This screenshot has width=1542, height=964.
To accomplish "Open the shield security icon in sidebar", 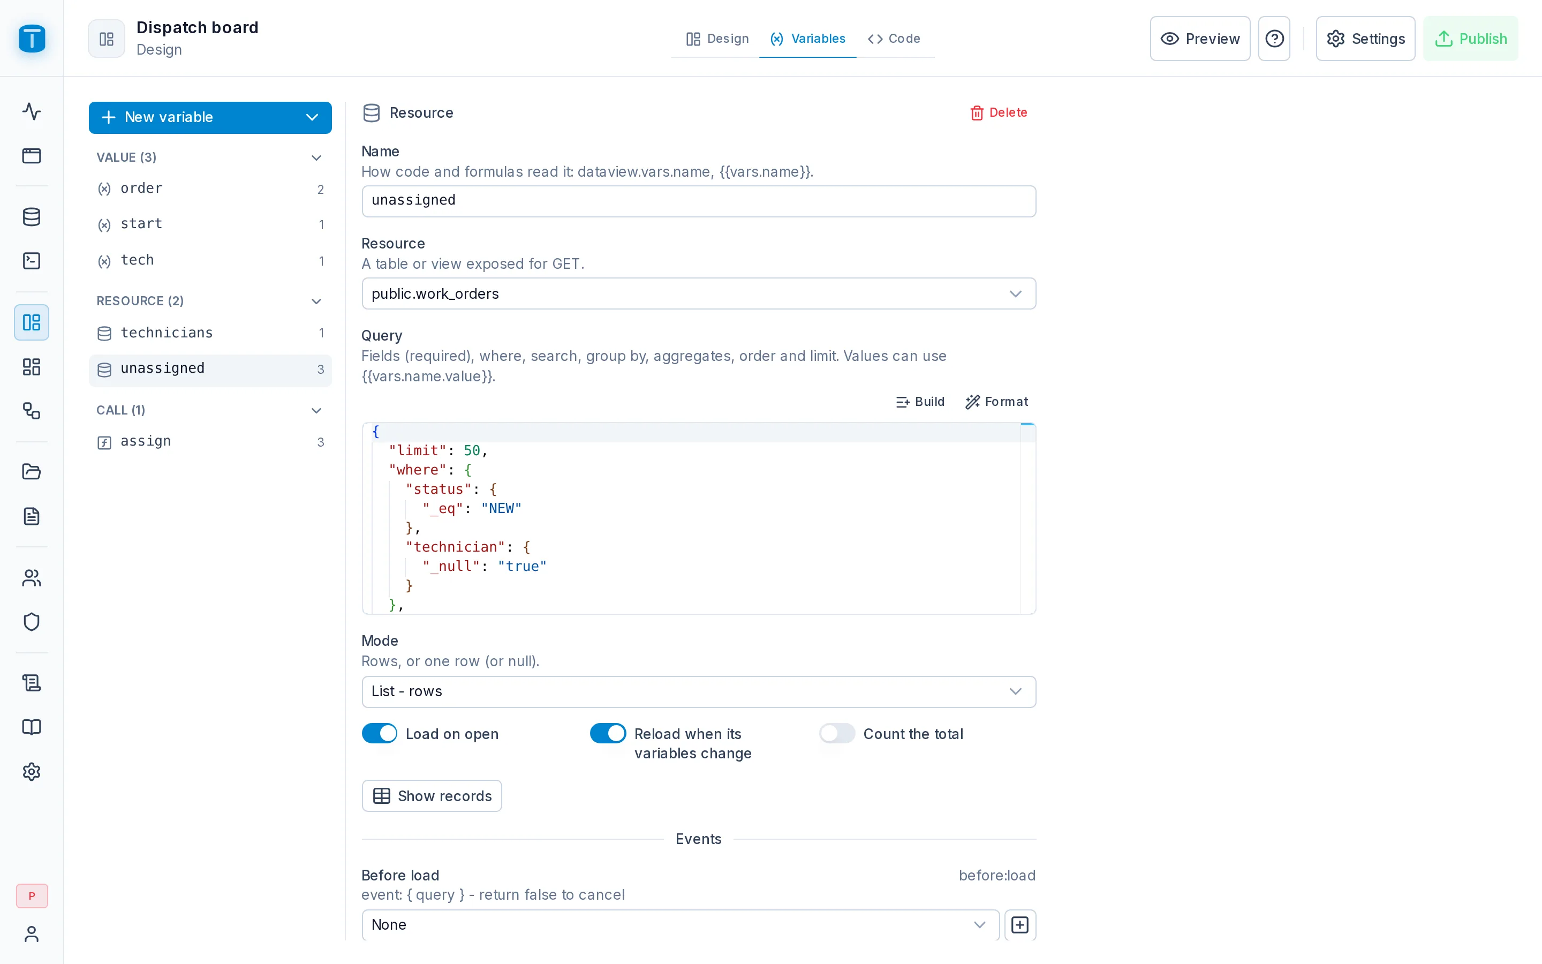I will click(31, 622).
